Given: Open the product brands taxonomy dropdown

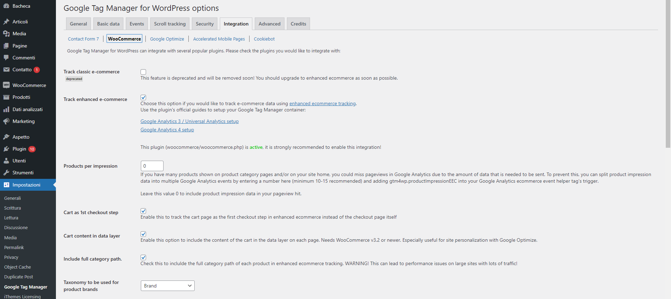Looking at the screenshot, I should (x=167, y=286).
